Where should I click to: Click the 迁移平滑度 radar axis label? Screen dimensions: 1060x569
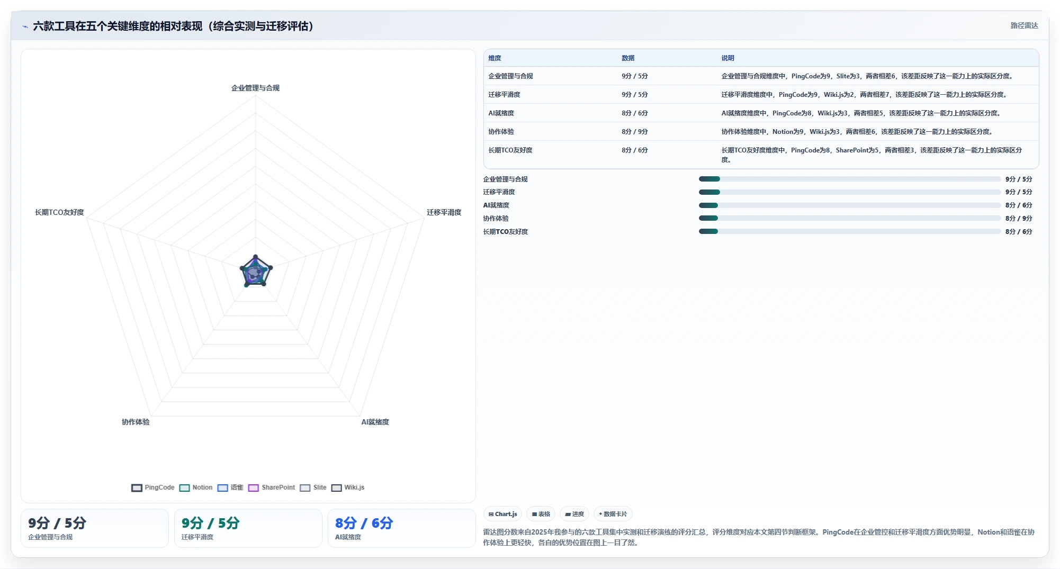(444, 212)
